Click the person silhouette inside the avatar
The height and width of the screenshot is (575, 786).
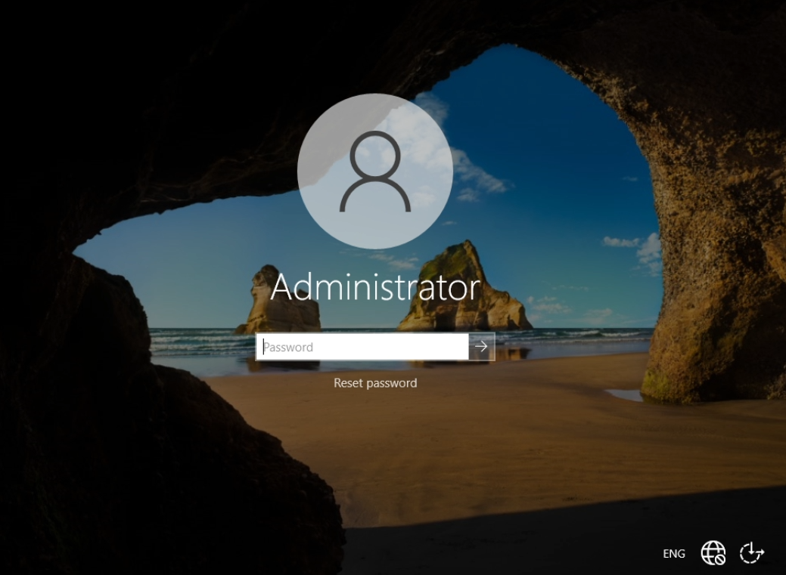pyautogui.click(x=375, y=172)
